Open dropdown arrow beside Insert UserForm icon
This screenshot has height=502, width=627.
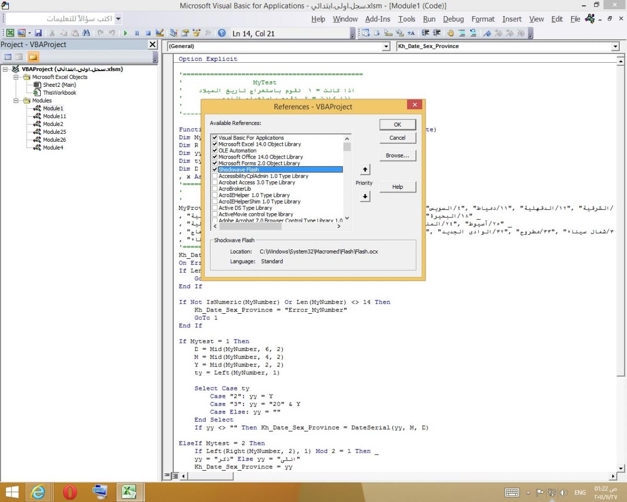tap(29, 33)
